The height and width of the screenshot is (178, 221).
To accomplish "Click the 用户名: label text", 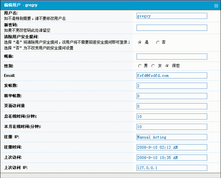I will (11, 13).
